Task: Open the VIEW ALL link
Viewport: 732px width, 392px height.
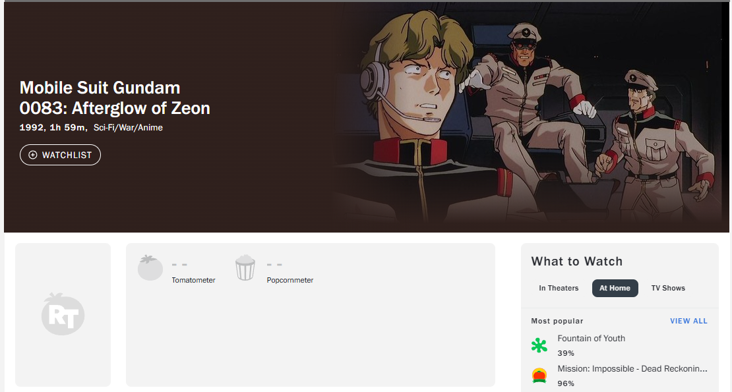Action: tap(688, 321)
